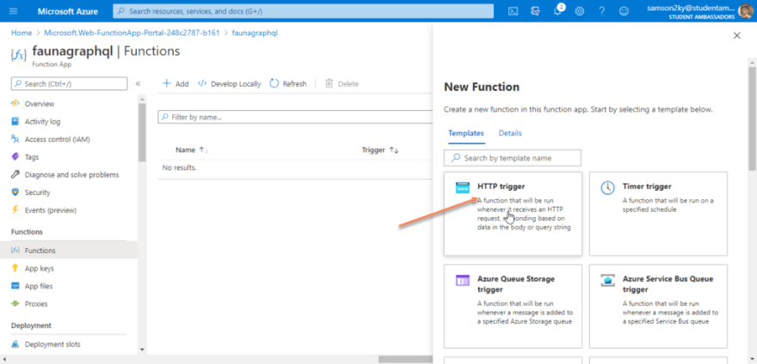Click the Deployment slots icon
This screenshot has height=364, width=757.
(x=15, y=344)
